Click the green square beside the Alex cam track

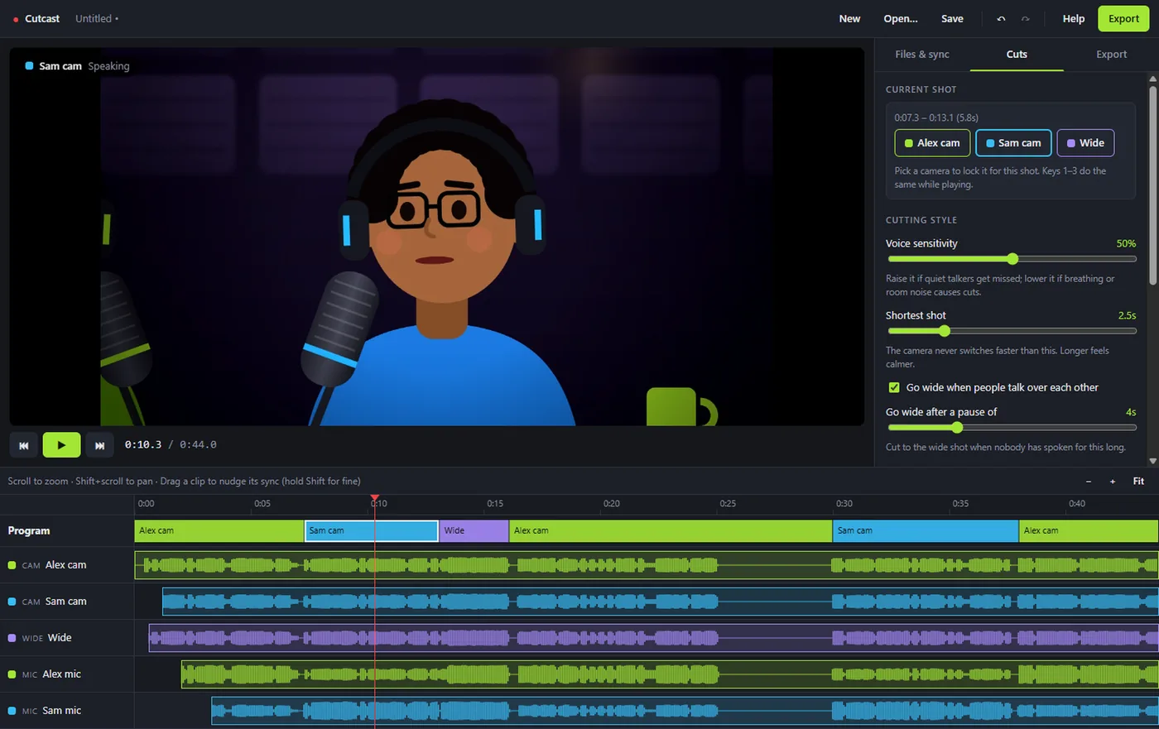(12, 565)
